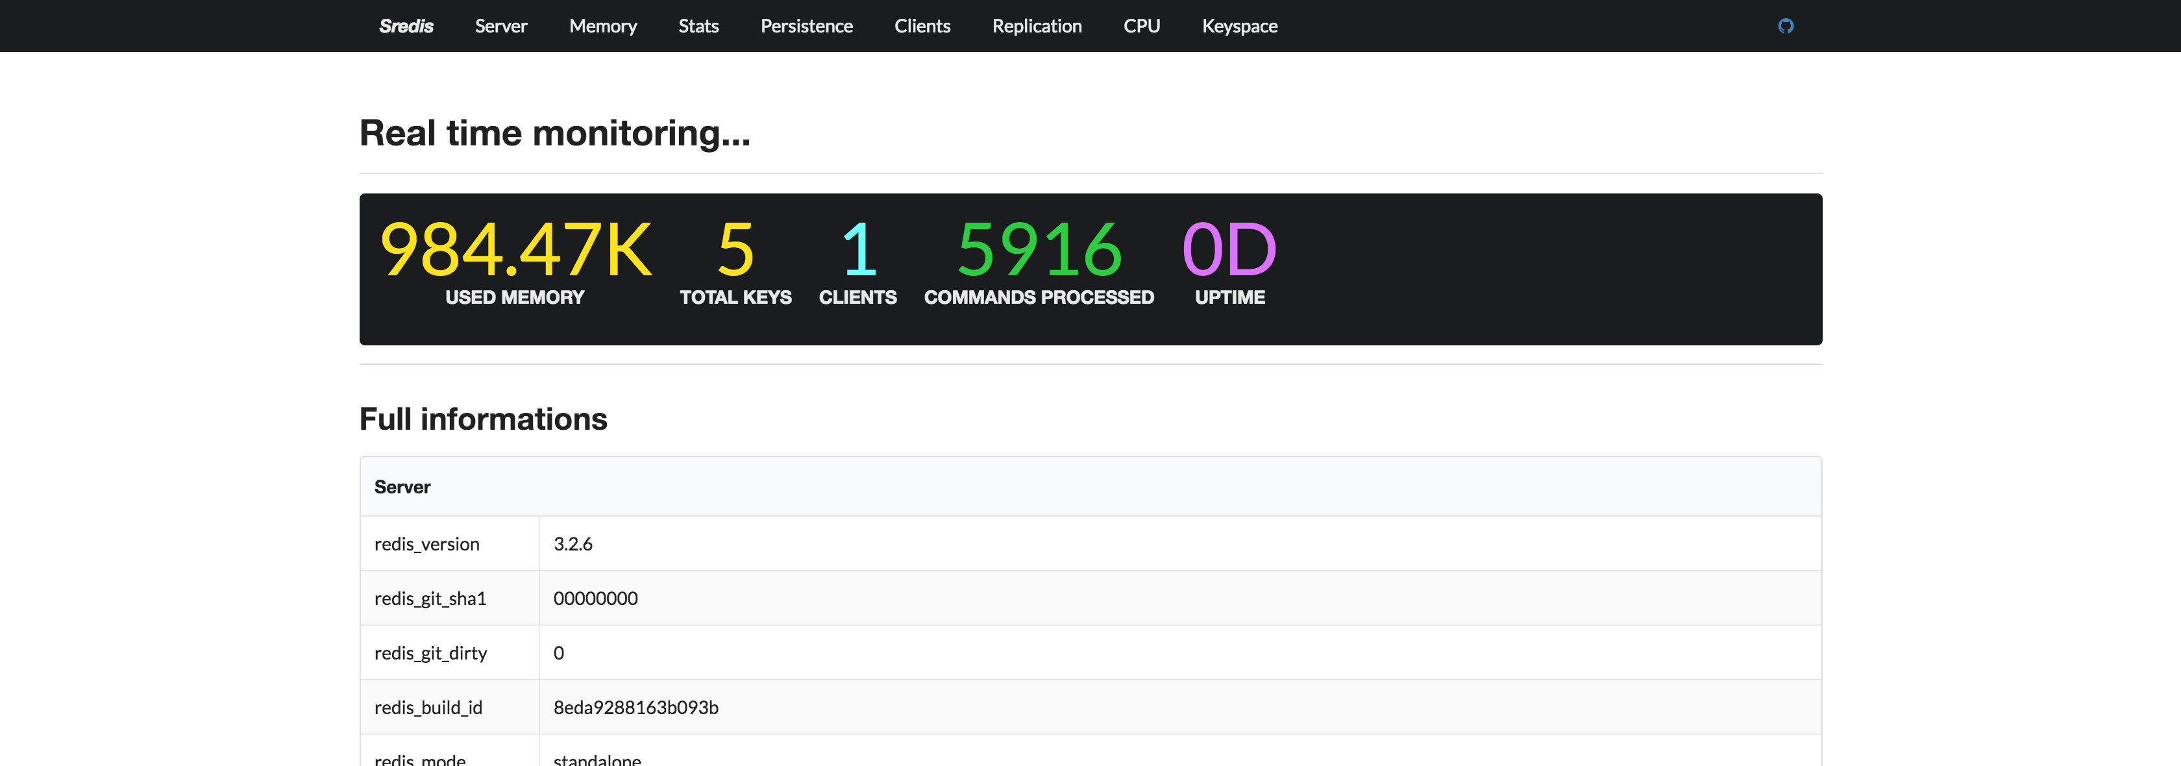Click the purple uptime 0D value
This screenshot has height=766, width=2181.
click(x=1229, y=250)
